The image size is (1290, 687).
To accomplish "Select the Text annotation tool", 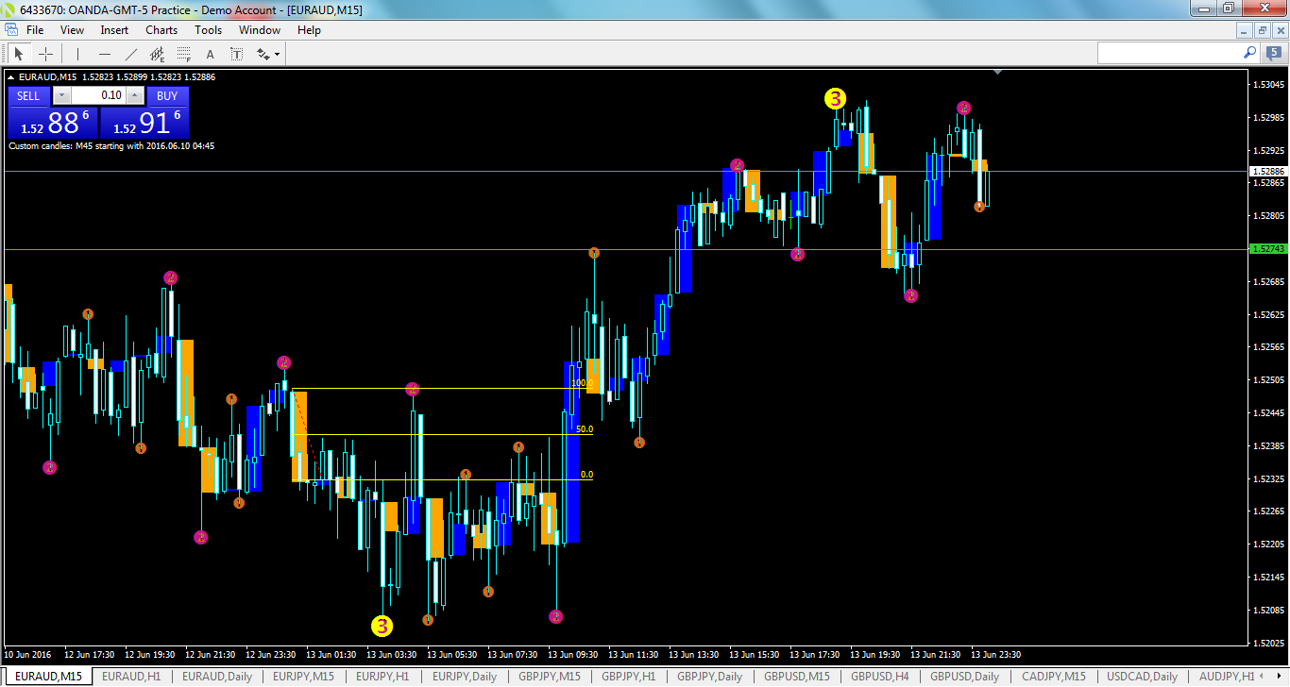I will point(210,54).
